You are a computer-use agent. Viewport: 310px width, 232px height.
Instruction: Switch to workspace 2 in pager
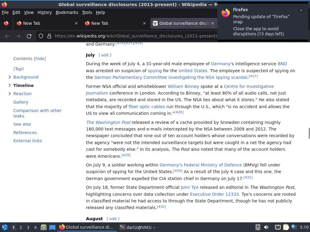click(x=21, y=227)
